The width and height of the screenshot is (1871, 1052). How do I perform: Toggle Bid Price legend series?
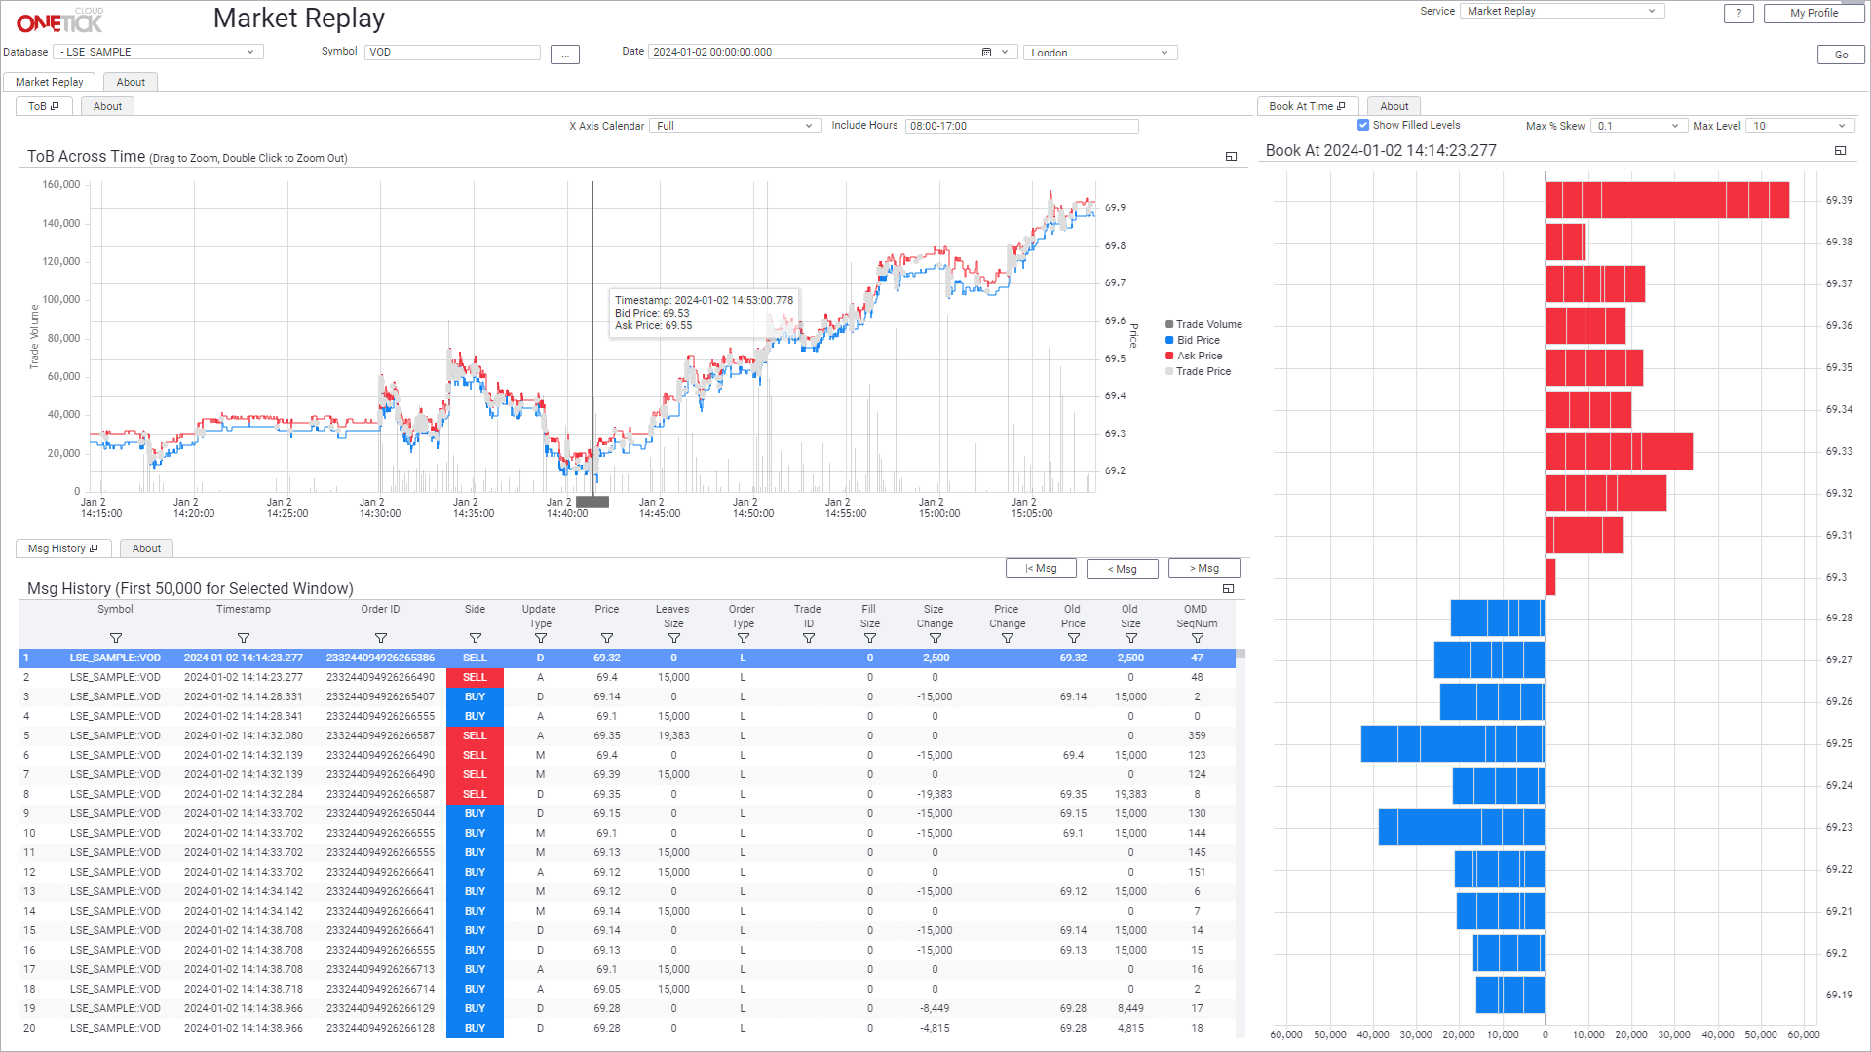(1198, 341)
